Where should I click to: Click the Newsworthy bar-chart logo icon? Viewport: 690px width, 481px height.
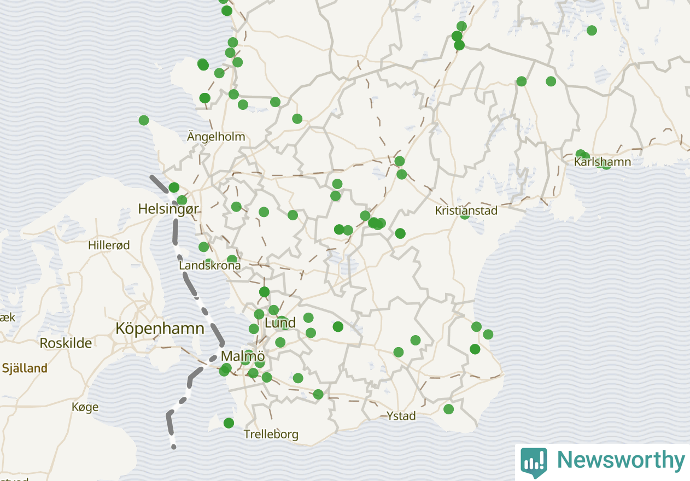pyautogui.click(x=534, y=462)
